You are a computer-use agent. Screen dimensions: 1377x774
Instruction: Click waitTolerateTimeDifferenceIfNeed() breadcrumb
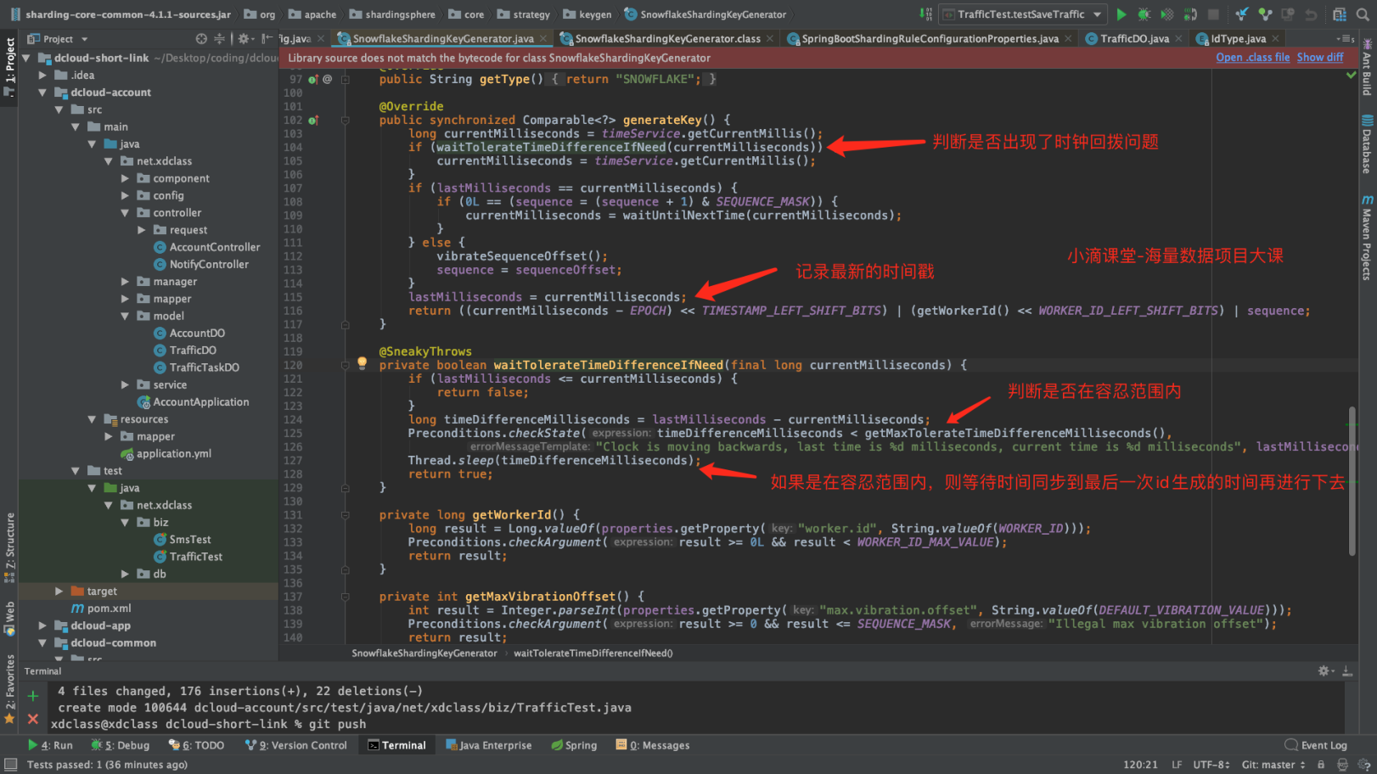(593, 653)
